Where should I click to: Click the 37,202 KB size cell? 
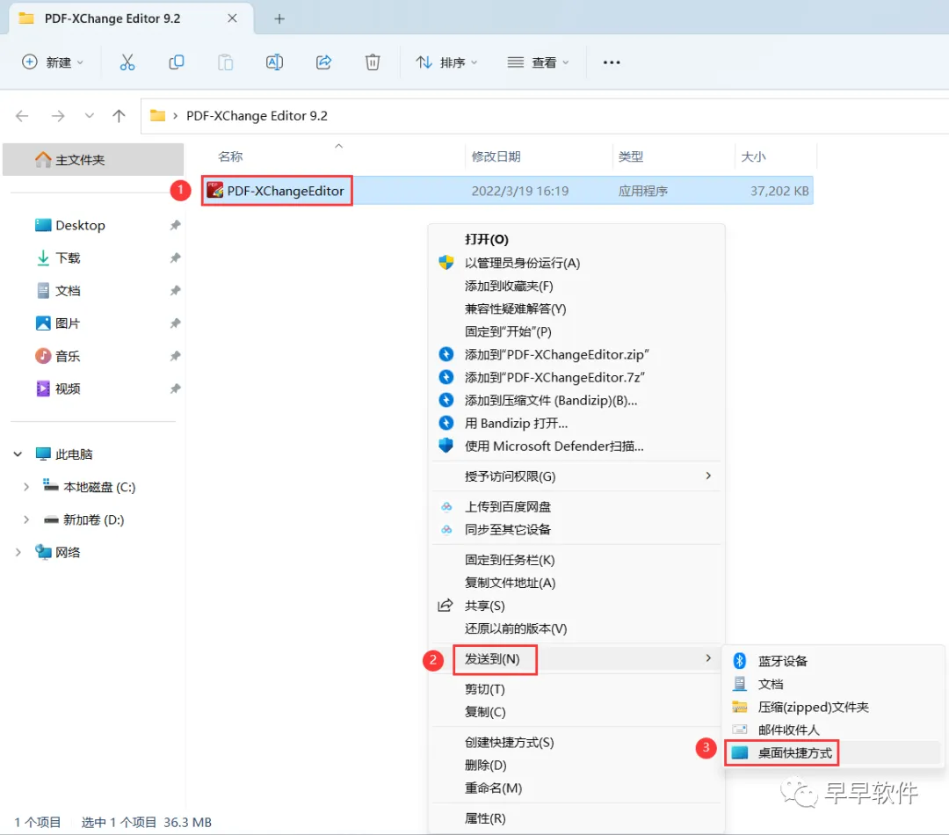pyautogui.click(x=779, y=191)
